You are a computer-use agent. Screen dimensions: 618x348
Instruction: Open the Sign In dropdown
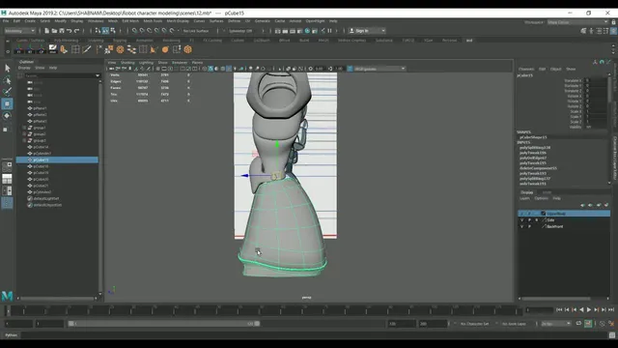367,31
